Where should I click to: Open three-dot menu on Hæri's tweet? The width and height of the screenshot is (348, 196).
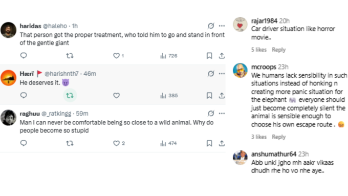click(x=222, y=74)
